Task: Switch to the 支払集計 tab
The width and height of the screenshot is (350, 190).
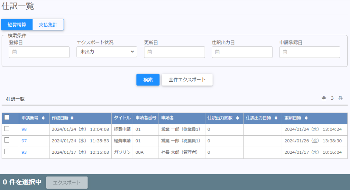Action: [48, 25]
